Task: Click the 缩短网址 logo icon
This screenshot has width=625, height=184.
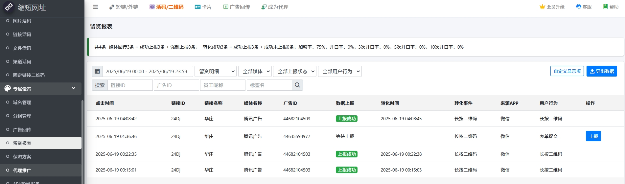Action: (x=9, y=7)
